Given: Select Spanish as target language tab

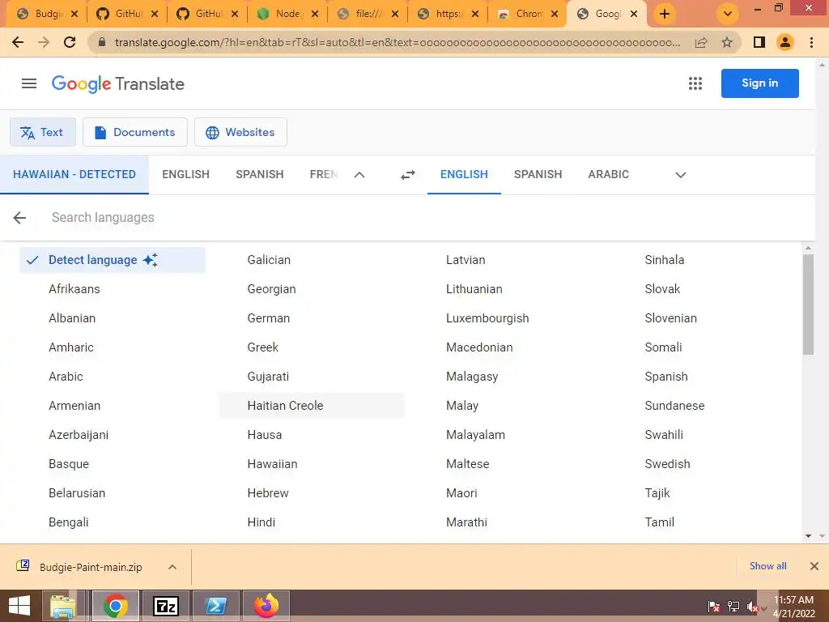Looking at the screenshot, I should tap(538, 175).
